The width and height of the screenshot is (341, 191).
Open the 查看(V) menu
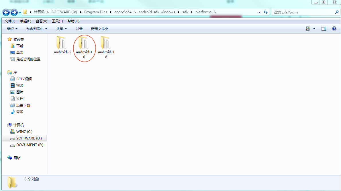pyautogui.click(x=41, y=21)
